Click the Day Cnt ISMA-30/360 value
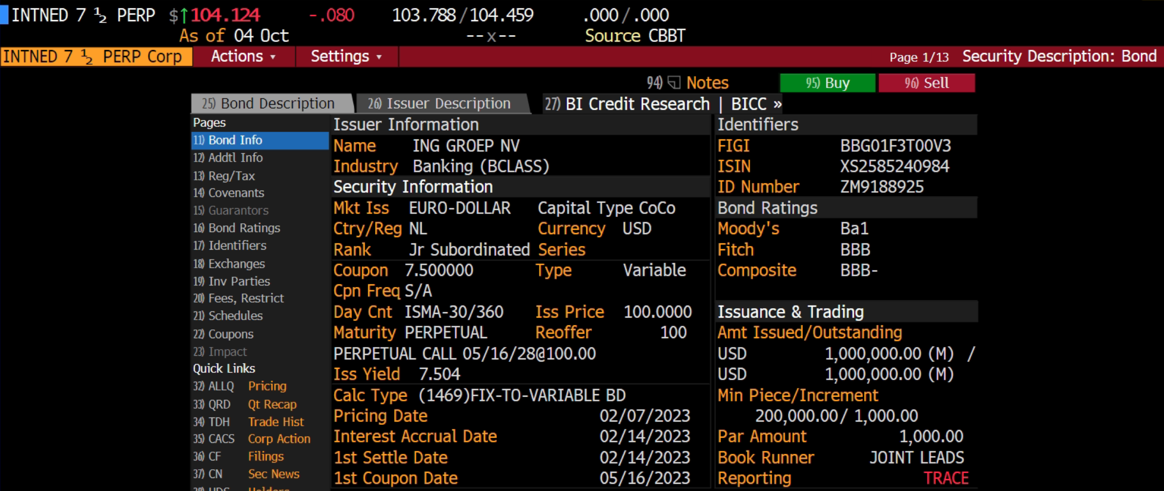 click(x=454, y=312)
